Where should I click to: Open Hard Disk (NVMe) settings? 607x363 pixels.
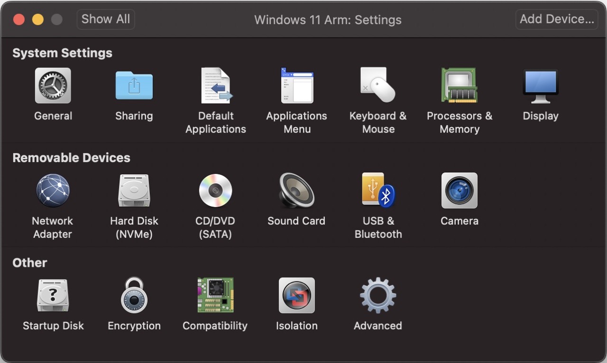(x=134, y=191)
